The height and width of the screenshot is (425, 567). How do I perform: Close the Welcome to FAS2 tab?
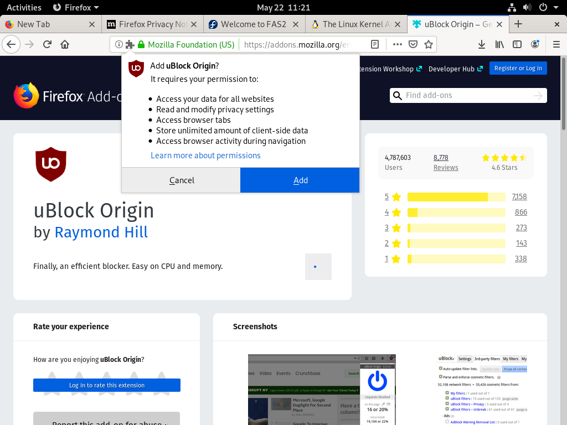296,24
